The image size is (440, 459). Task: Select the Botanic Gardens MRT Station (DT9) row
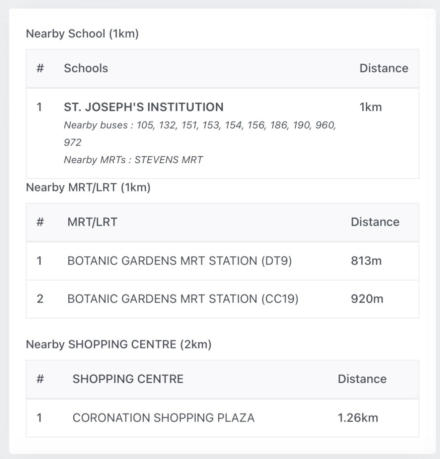click(179, 261)
